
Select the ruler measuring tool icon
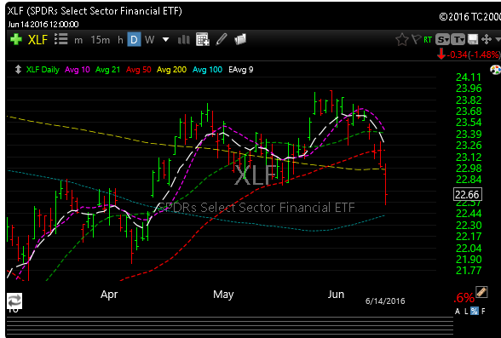click(481, 292)
